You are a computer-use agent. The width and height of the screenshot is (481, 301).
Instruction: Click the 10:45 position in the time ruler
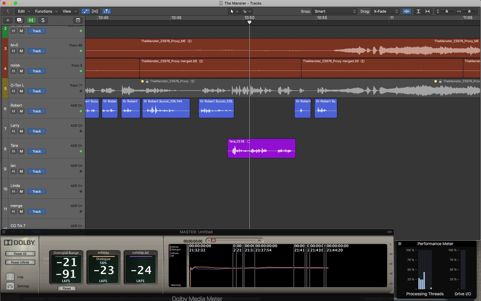point(176,18)
